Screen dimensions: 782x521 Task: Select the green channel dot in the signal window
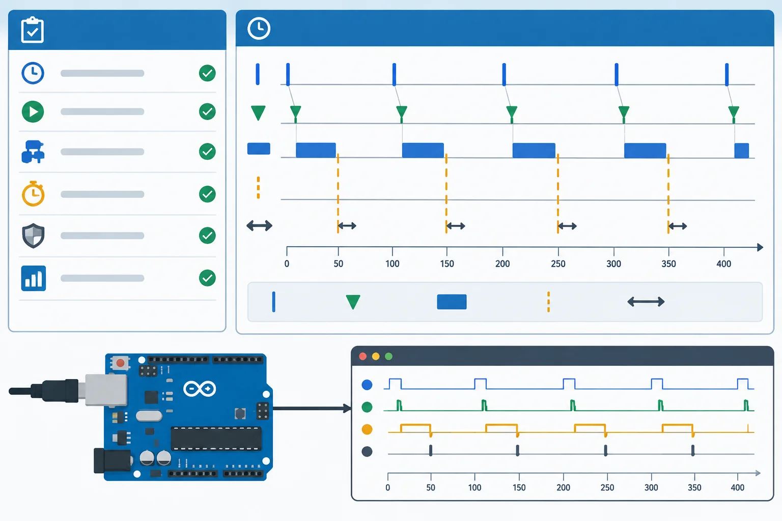(x=367, y=407)
